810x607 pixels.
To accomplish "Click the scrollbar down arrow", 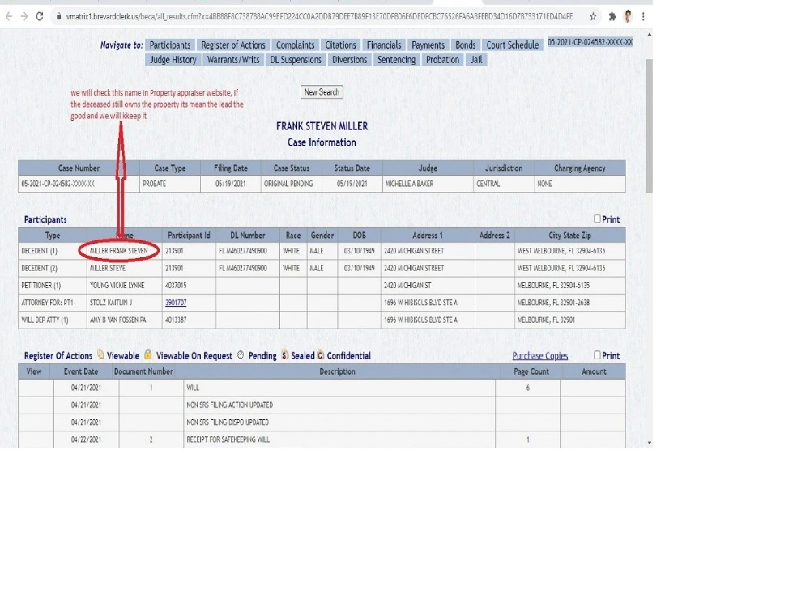I will pos(650,443).
